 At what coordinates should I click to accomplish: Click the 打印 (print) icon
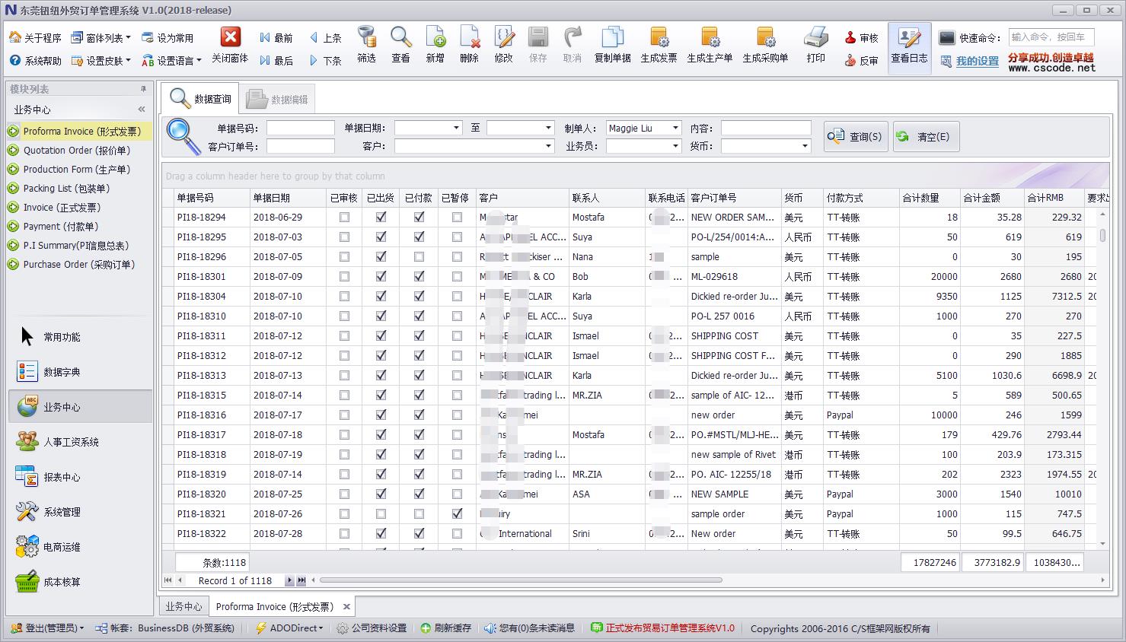pos(815,38)
